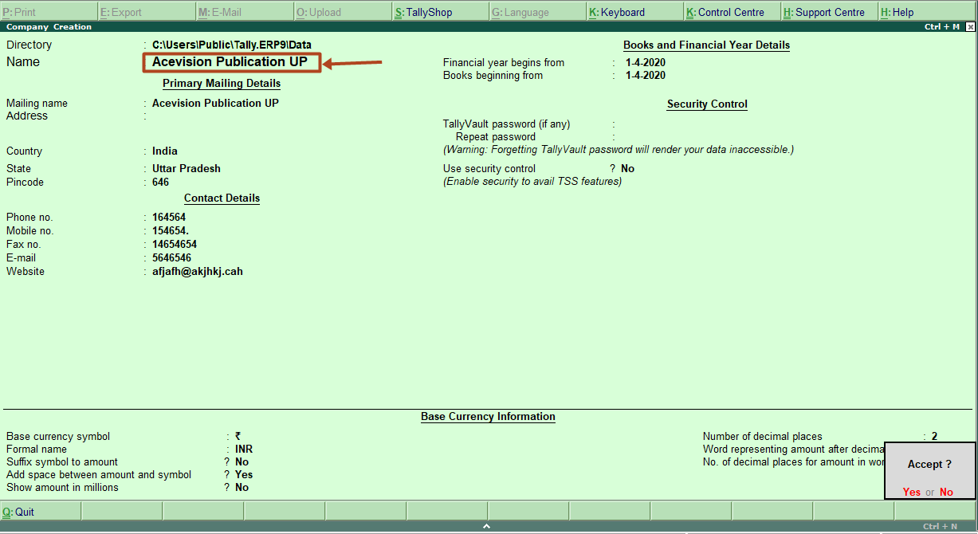Edit Financial year begins from date
978x534 pixels.
[x=646, y=63]
